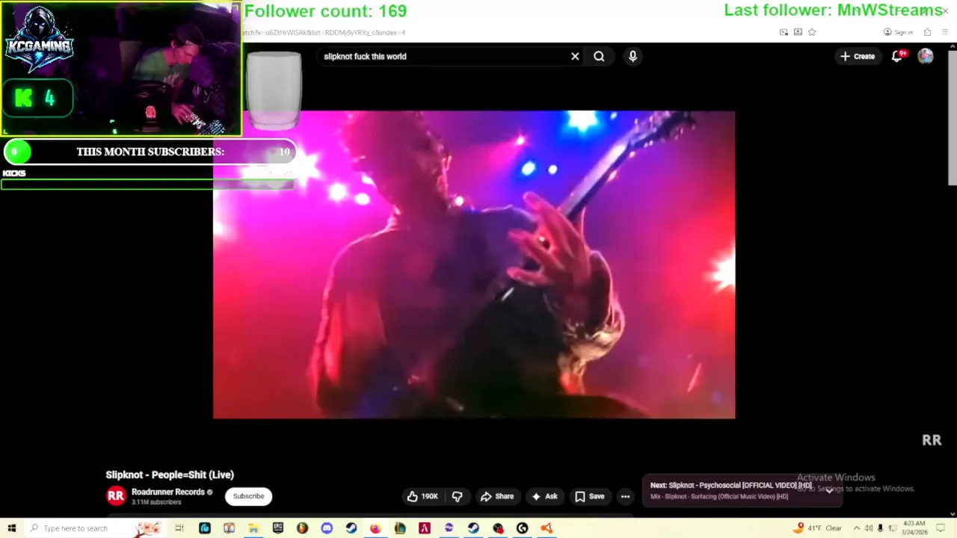Click the 'Next: Slipknot - Psychosocial' title text
The height and width of the screenshot is (538, 957).
[730, 485]
